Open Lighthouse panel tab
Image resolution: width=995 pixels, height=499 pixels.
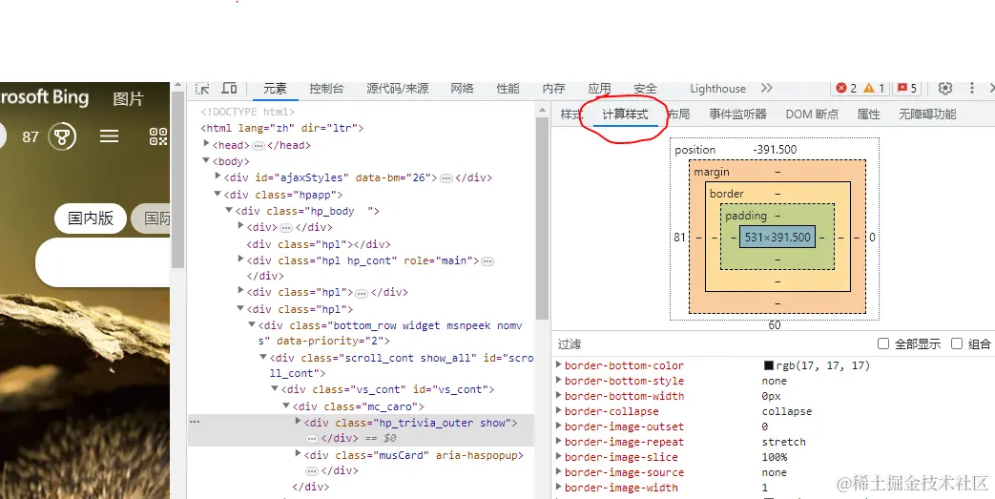[717, 89]
